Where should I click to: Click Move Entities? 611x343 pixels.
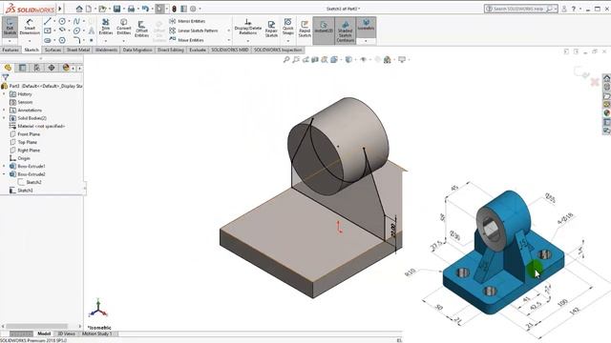tap(187, 40)
